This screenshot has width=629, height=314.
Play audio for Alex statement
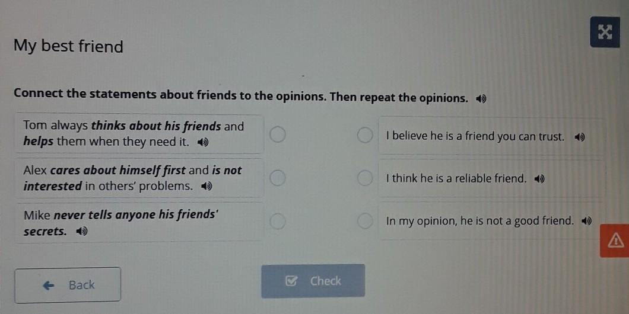[206, 186]
